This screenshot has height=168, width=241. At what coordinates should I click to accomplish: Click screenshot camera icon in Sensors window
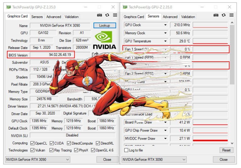(216, 15)
